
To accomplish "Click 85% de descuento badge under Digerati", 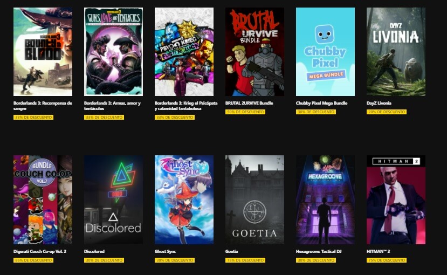I will point(33,260).
